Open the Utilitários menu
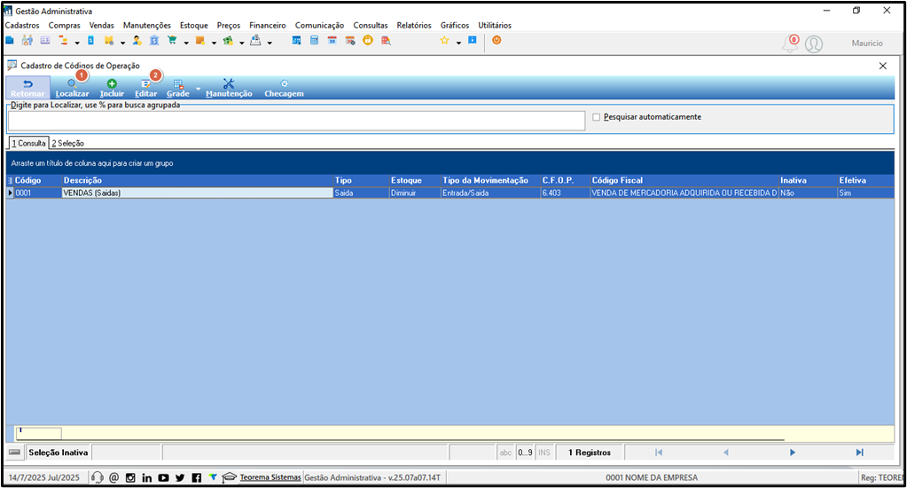This screenshot has height=488, width=907. click(x=495, y=25)
